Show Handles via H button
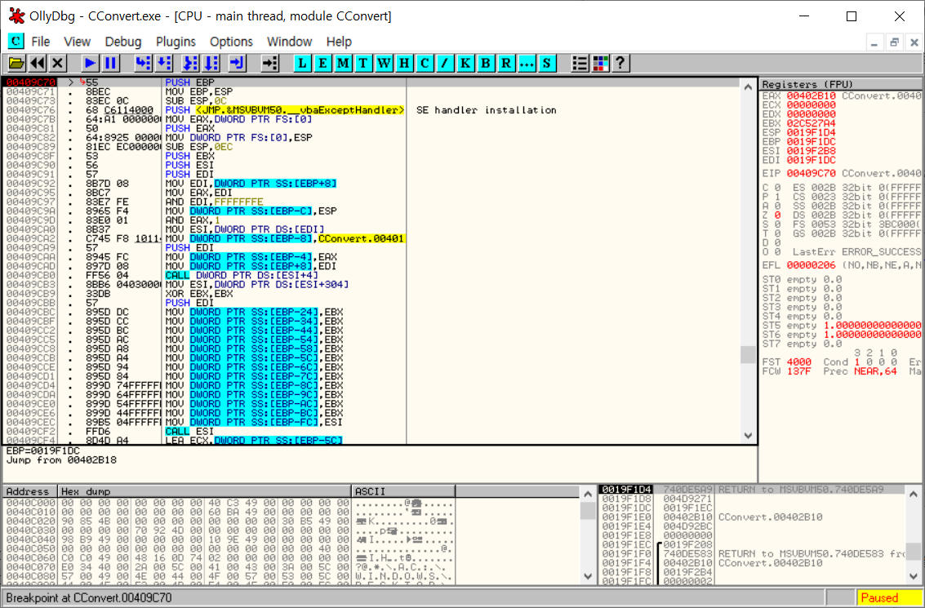925x608 pixels. tap(404, 63)
